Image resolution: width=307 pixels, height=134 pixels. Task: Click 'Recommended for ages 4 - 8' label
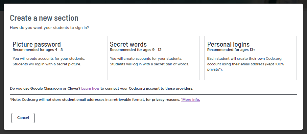click(37, 50)
